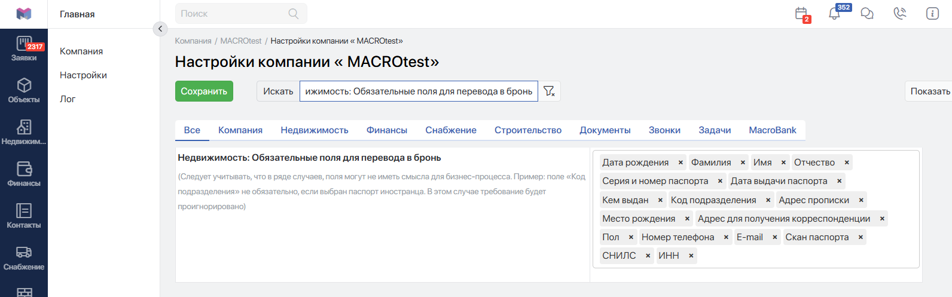Remove the Код подразделения tag
Viewport: 952px width, 297px height.
click(x=768, y=200)
